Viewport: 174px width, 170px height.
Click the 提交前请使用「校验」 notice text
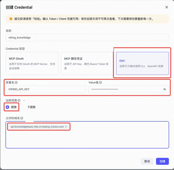click(x=84, y=19)
